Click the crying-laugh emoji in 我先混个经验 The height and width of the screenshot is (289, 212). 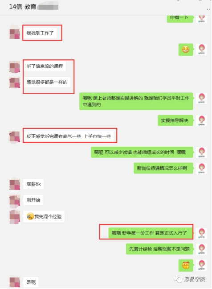(x=30, y=216)
